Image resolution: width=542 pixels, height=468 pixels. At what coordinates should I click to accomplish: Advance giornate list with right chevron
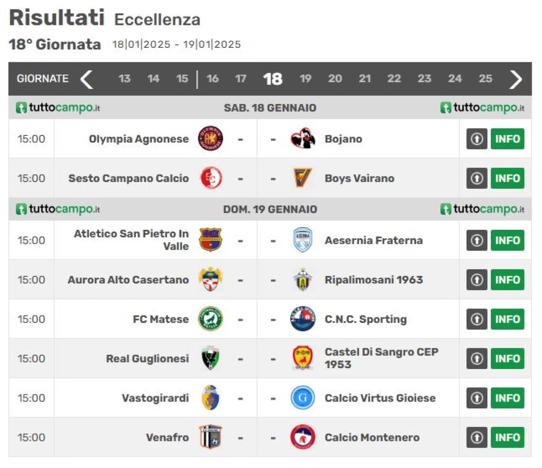coord(516,79)
